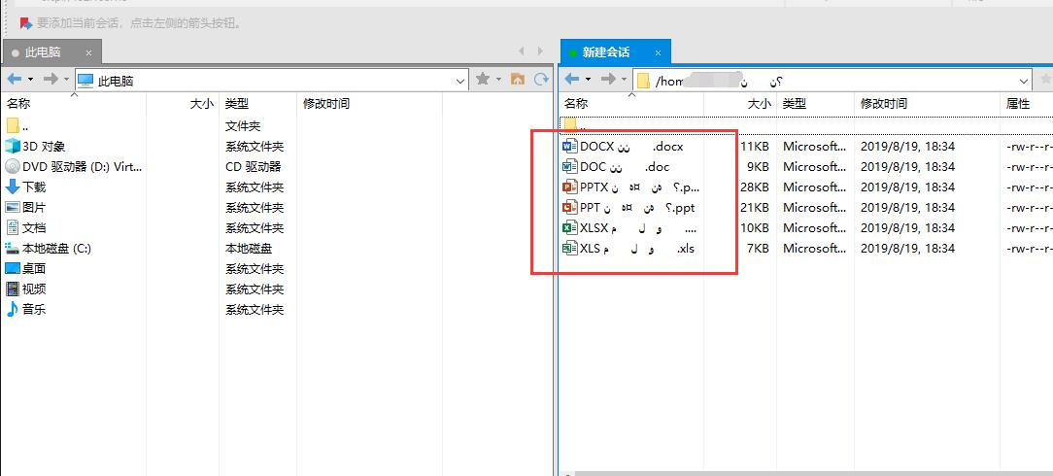Open forward-history dropdown in remote pane

pos(624,80)
